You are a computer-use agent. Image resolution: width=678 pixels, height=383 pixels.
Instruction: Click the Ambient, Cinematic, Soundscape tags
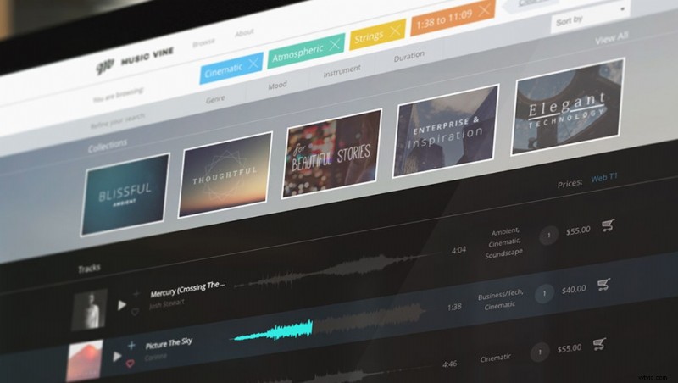pyautogui.click(x=503, y=243)
